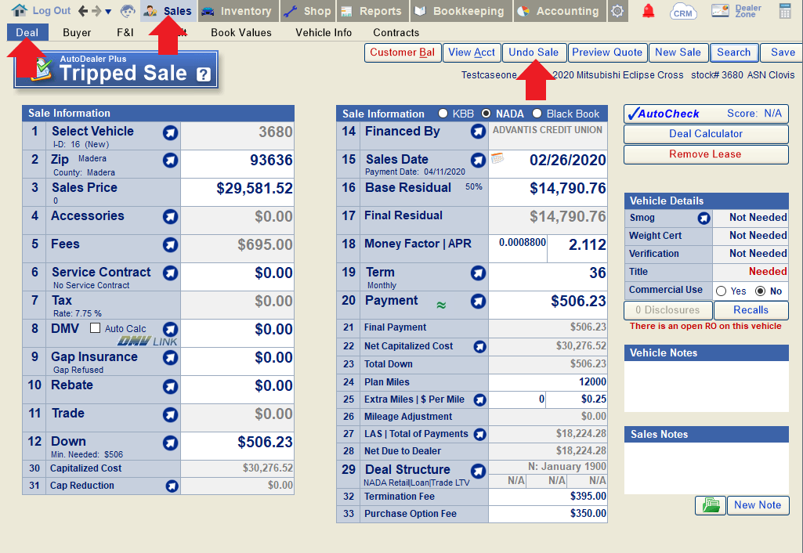Select KBB book value radio
Image resolution: width=803 pixels, height=553 pixels.
coord(443,114)
